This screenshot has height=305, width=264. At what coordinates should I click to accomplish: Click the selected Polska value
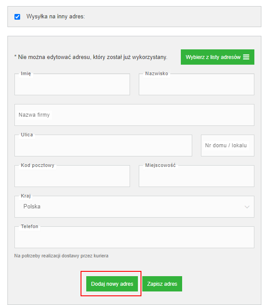(32, 206)
